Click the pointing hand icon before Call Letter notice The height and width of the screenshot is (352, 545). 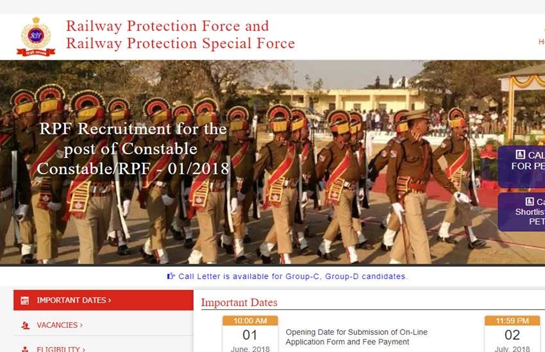point(171,276)
